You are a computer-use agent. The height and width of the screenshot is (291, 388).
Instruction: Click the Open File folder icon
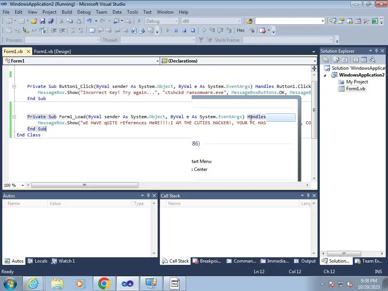coord(34,21)
